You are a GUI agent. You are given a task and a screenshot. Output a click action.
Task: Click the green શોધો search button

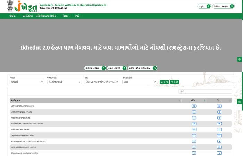(x=164, y=82)
